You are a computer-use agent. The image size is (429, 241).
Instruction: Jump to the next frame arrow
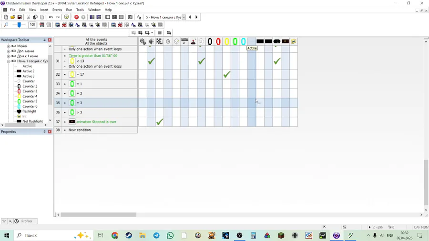tap(196, 17)
